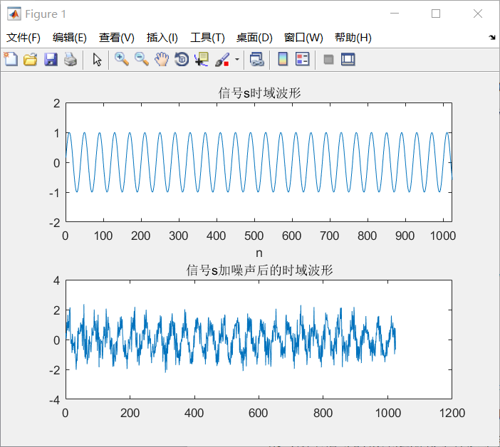
Task: Toggle the Insert Colorbar button
Action: point(283,60)
